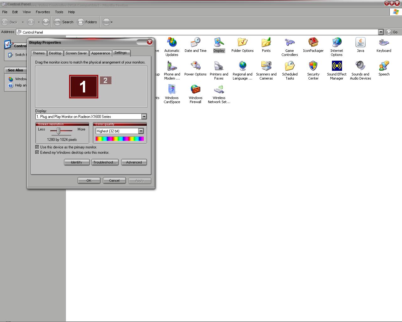Open the Favorites menu
The width and height of the screenshot is (402, 322).
point(43,12)
